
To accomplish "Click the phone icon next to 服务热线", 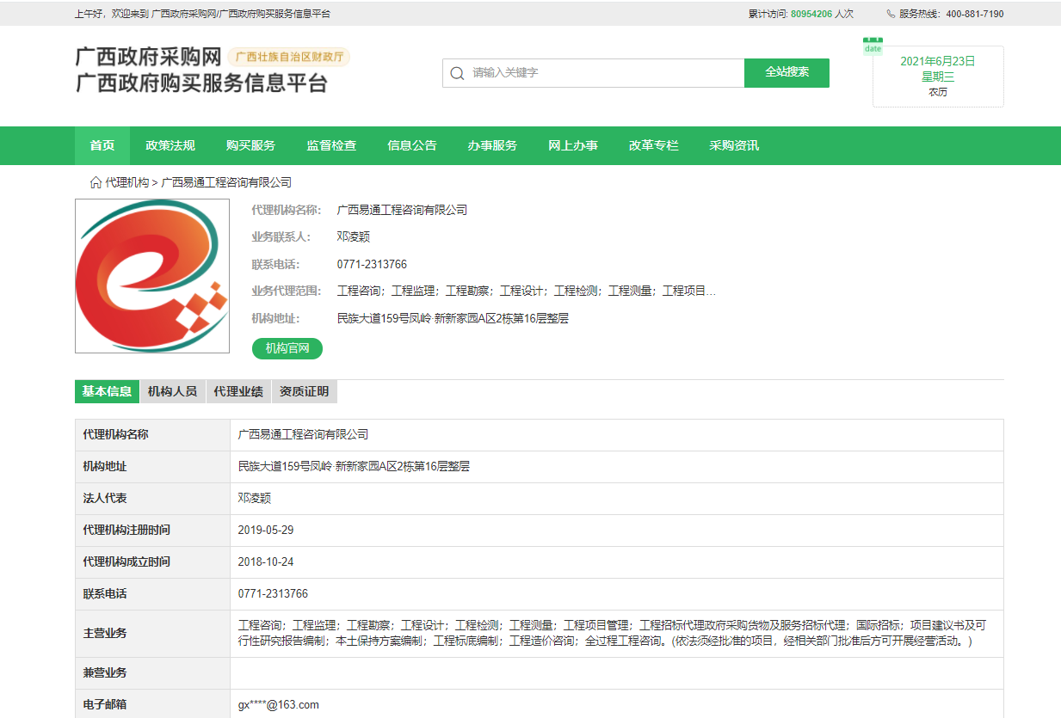I will click(891, 14).
